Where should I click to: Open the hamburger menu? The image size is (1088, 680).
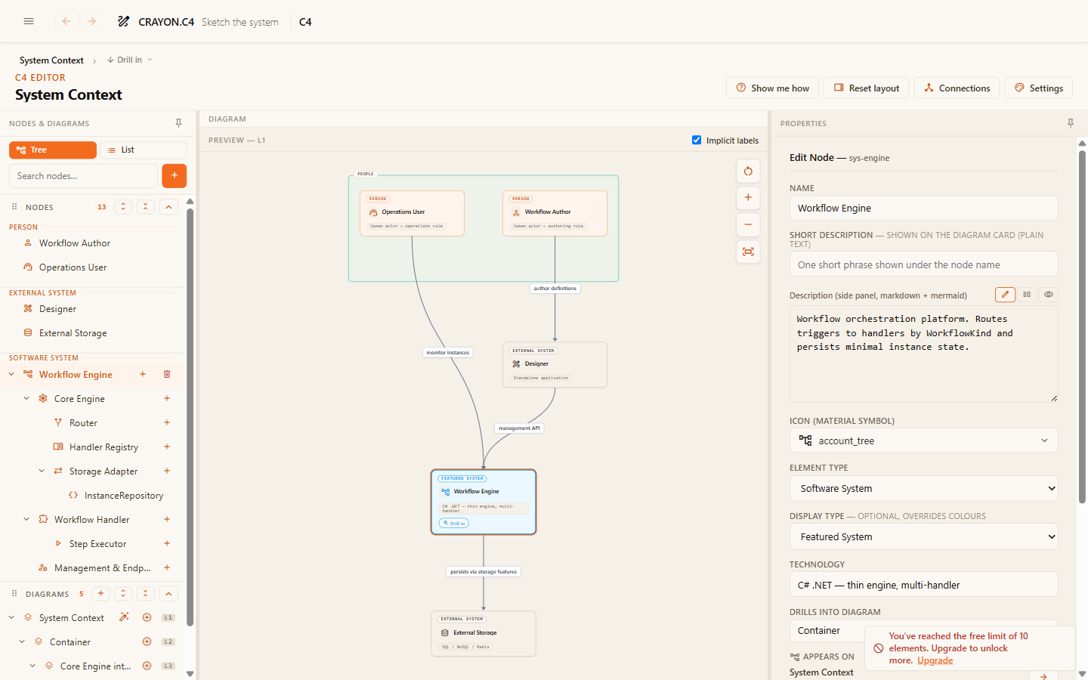tap(29, 21)
